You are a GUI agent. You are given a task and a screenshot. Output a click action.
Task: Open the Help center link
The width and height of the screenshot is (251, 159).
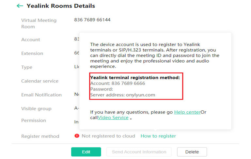pos(187,112)
